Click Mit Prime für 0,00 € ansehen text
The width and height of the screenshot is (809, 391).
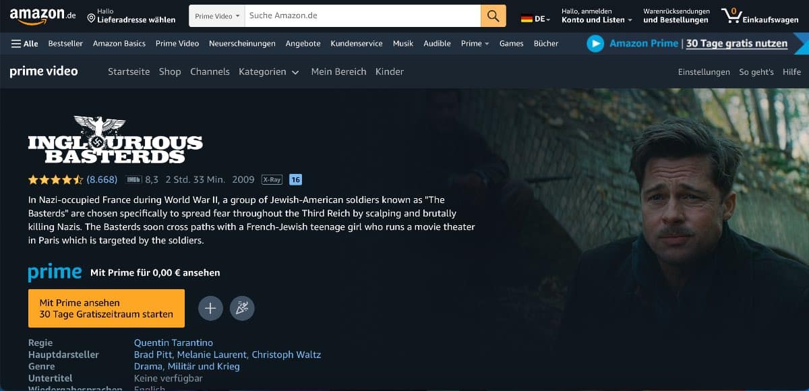(x=155, y=273)
